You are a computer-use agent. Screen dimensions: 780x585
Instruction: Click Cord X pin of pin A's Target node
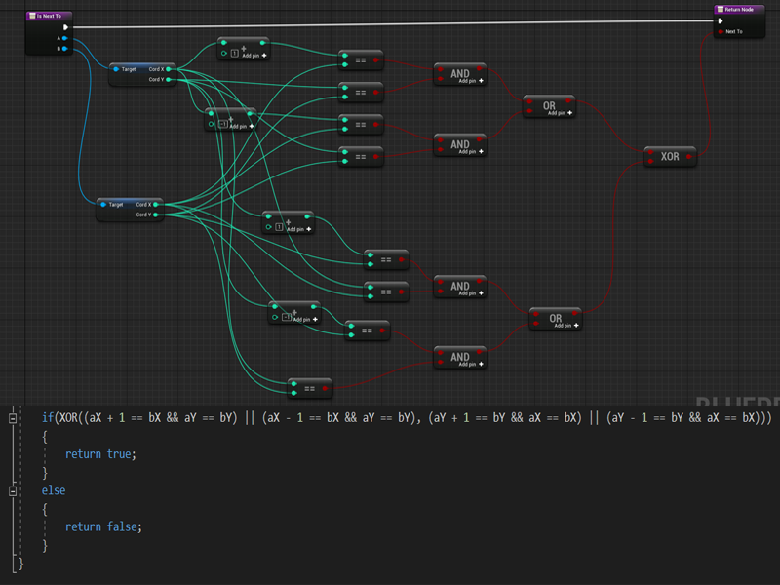(x=169, y=69)
